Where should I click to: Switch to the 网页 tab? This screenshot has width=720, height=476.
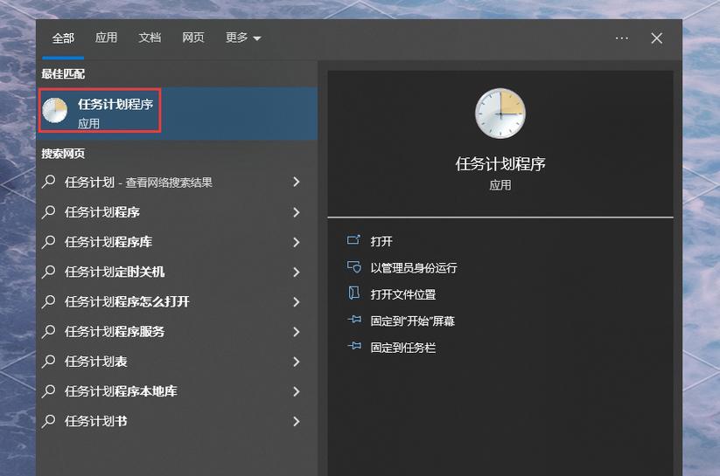[192, 38]
